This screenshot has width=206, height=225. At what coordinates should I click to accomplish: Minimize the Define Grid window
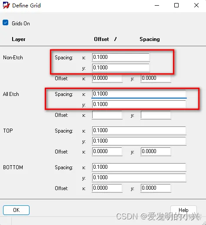click(157, 6)
